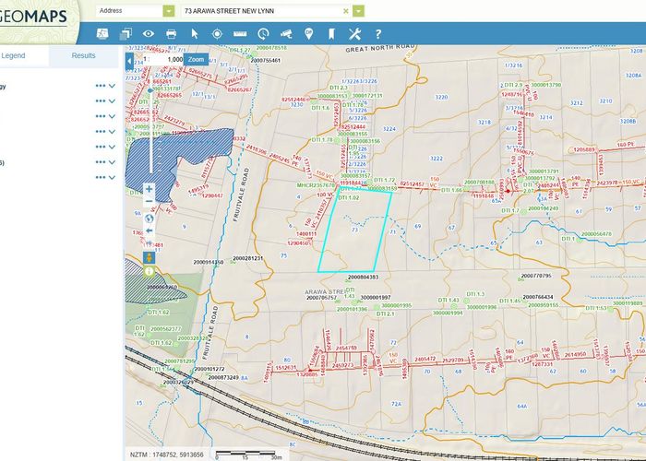The width and height of the screenshot is (646, 461).
Task: Expand the search box suggestions dropdown arrow
Action: (x=358, y=10)
